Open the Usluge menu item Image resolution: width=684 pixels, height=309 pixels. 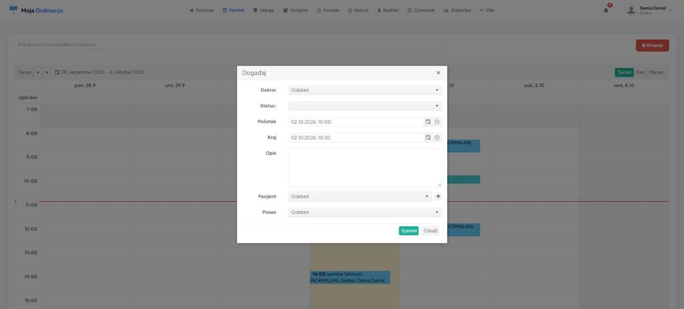point(263,10)
